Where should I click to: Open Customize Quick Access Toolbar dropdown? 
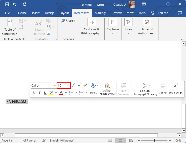[x=32, y=5]
